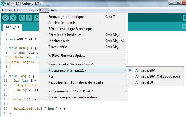
Task: Click the Arduino logo in the title bar
Action: [x=3, y=4]
